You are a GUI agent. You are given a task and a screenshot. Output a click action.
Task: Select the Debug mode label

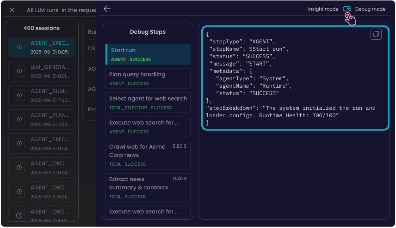(370, 9)
